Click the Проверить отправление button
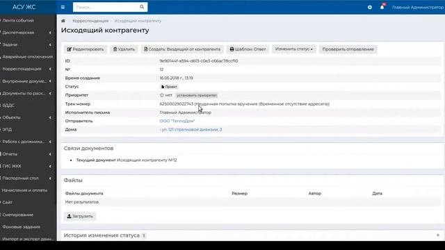 (x=348, y=49)
